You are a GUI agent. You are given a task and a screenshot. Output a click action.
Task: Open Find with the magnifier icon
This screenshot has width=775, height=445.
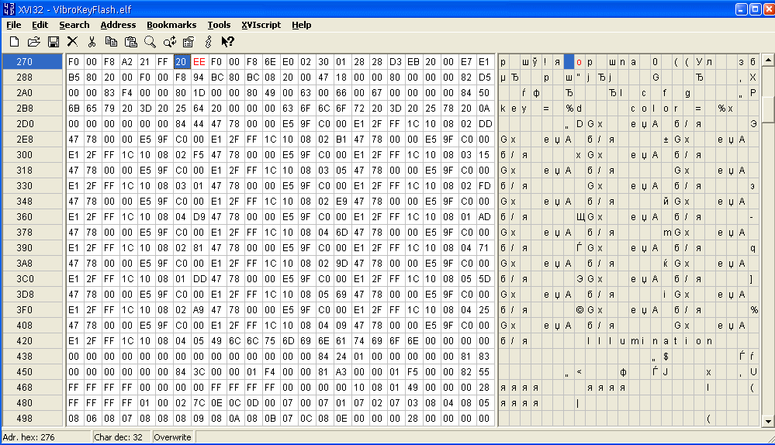pos(150,42)
